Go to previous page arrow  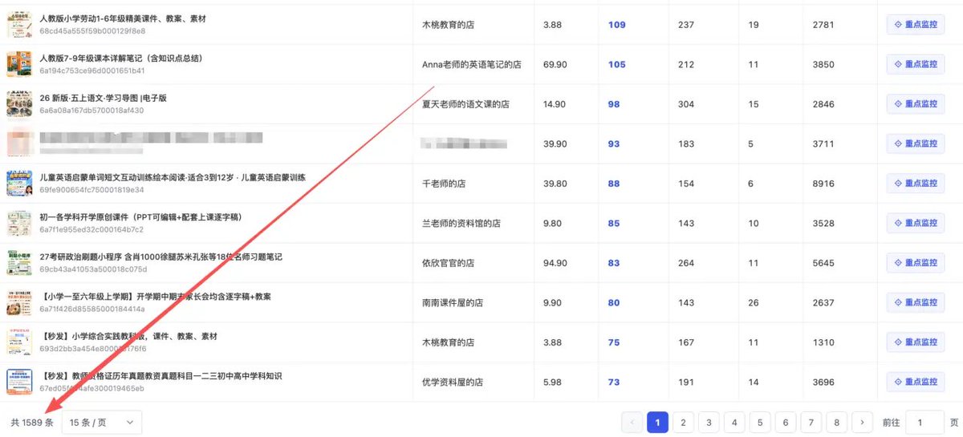tap(632, 422)
